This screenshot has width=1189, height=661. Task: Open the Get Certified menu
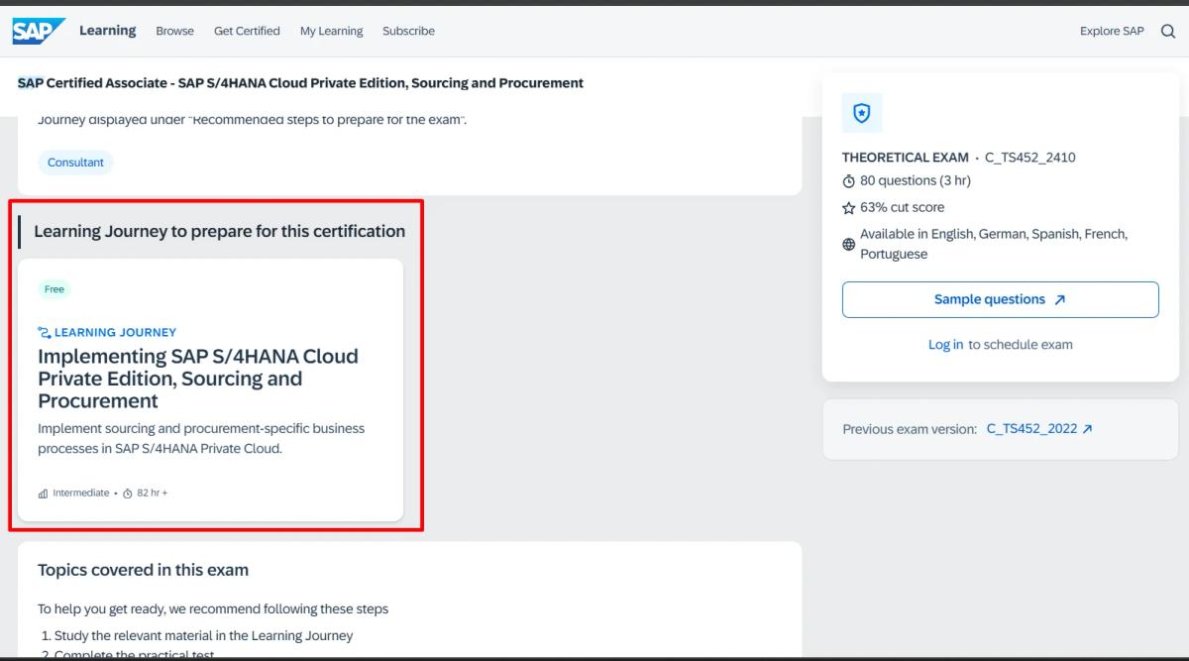[x=247, y=31]
